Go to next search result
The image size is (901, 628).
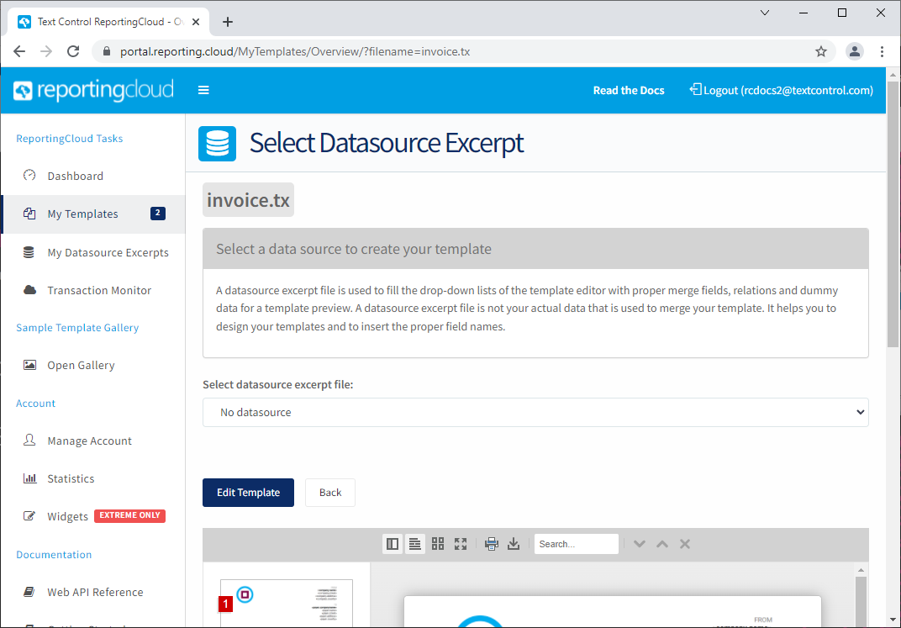tap(640, 544)
